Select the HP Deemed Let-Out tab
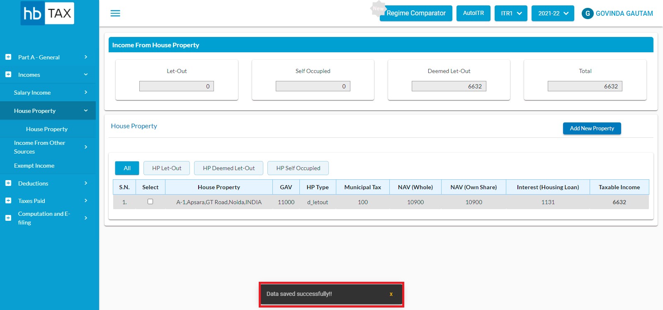The width and height of the screenshot is (663, 310). (229, 168)
